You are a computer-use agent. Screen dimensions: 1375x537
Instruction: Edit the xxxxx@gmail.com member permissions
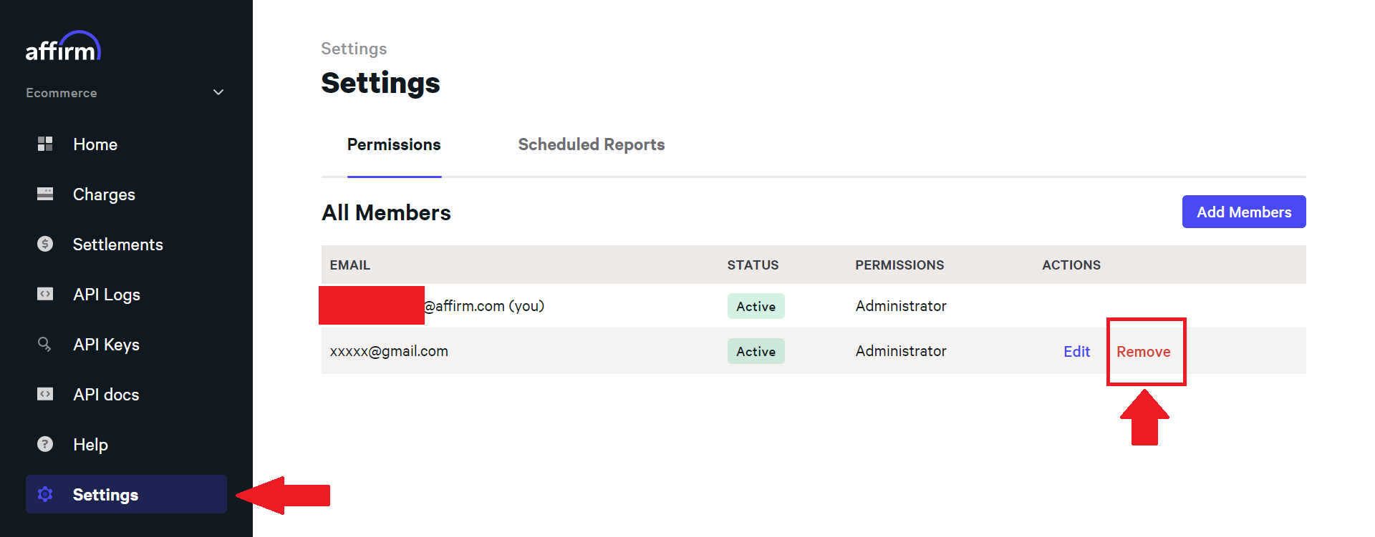click(x=1077, y=352)
